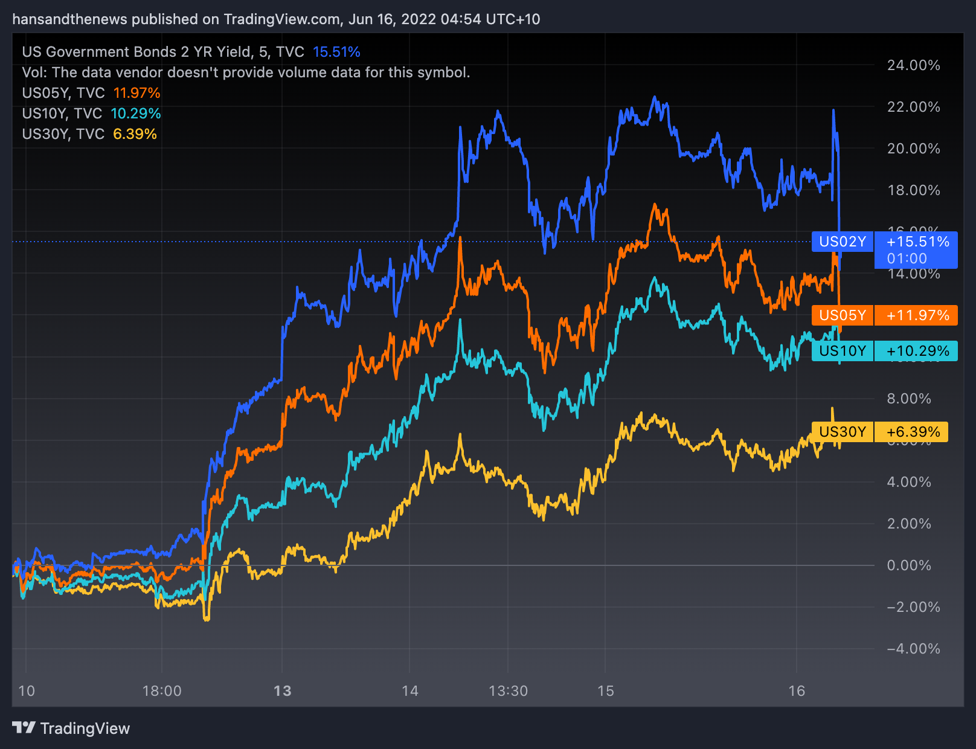This screenshot has height=749, width=976.
Task: Click the TradingView logo icon
Action: (24, 728)
